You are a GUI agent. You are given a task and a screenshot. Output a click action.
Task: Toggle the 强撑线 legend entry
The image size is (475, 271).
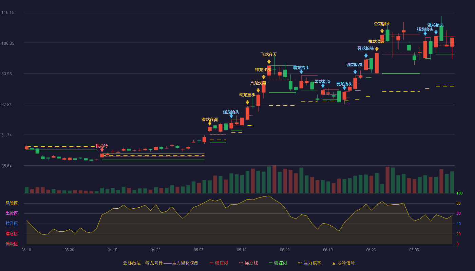(x=278, y=263)
